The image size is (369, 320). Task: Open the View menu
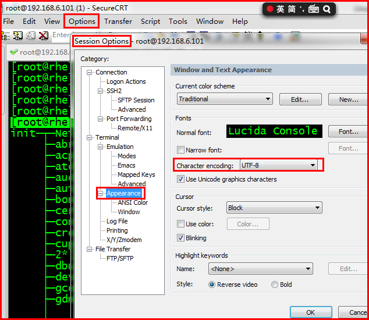(52, 22)
